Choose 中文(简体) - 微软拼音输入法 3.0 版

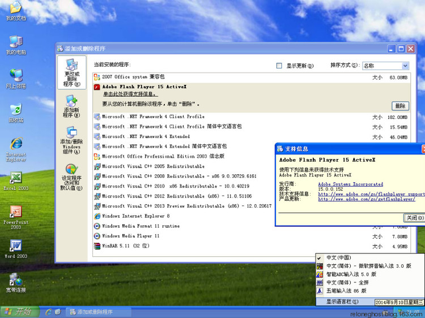tap(370, 266)
